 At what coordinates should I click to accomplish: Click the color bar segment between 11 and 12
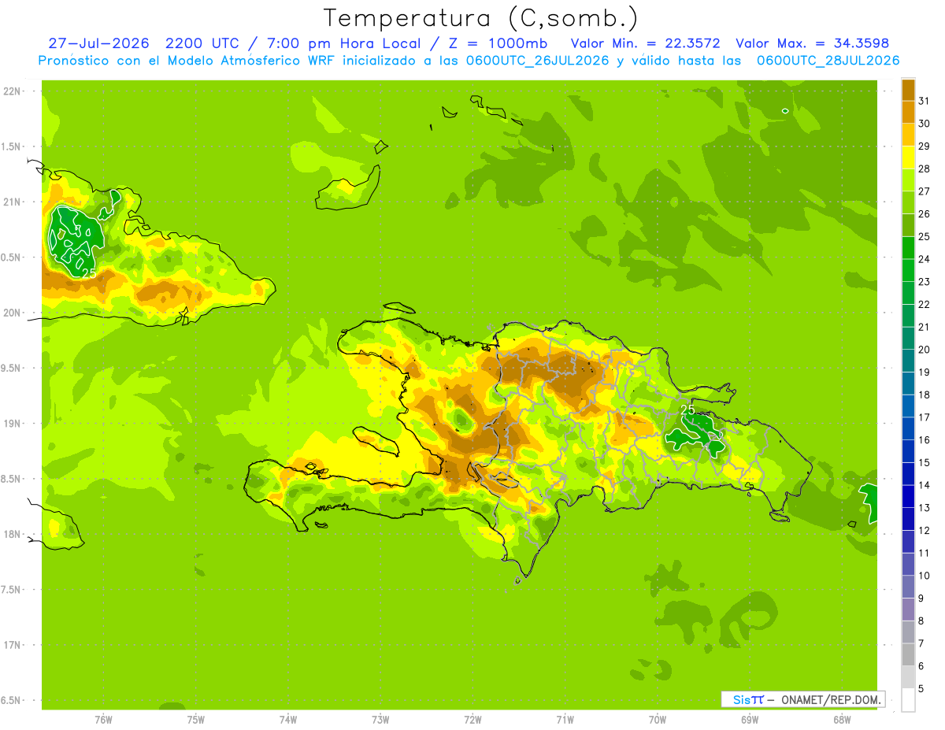pos(908,542)
